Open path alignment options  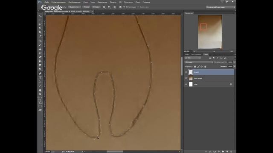click(x=109, y=7)
